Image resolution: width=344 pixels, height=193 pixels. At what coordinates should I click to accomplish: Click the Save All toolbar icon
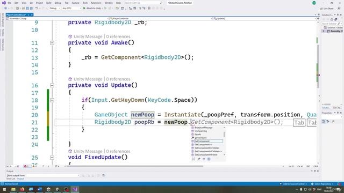click(x=31, y=8)
